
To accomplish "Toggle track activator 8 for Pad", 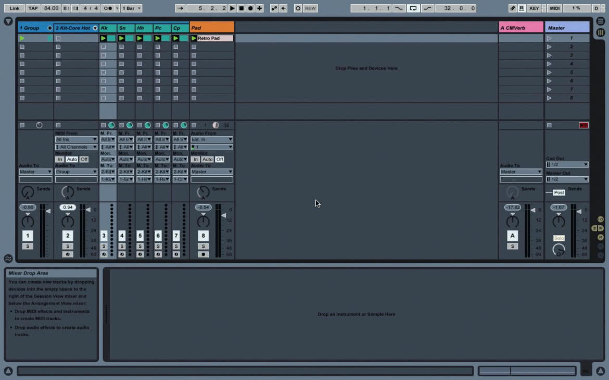I will tap(203, 236).
